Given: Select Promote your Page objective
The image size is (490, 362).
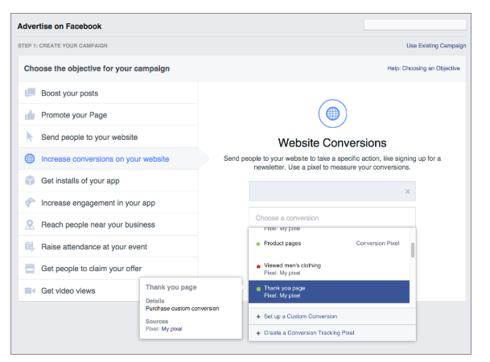Looking at the screenshot, I should pyautogui.click(x=108, y=115).
